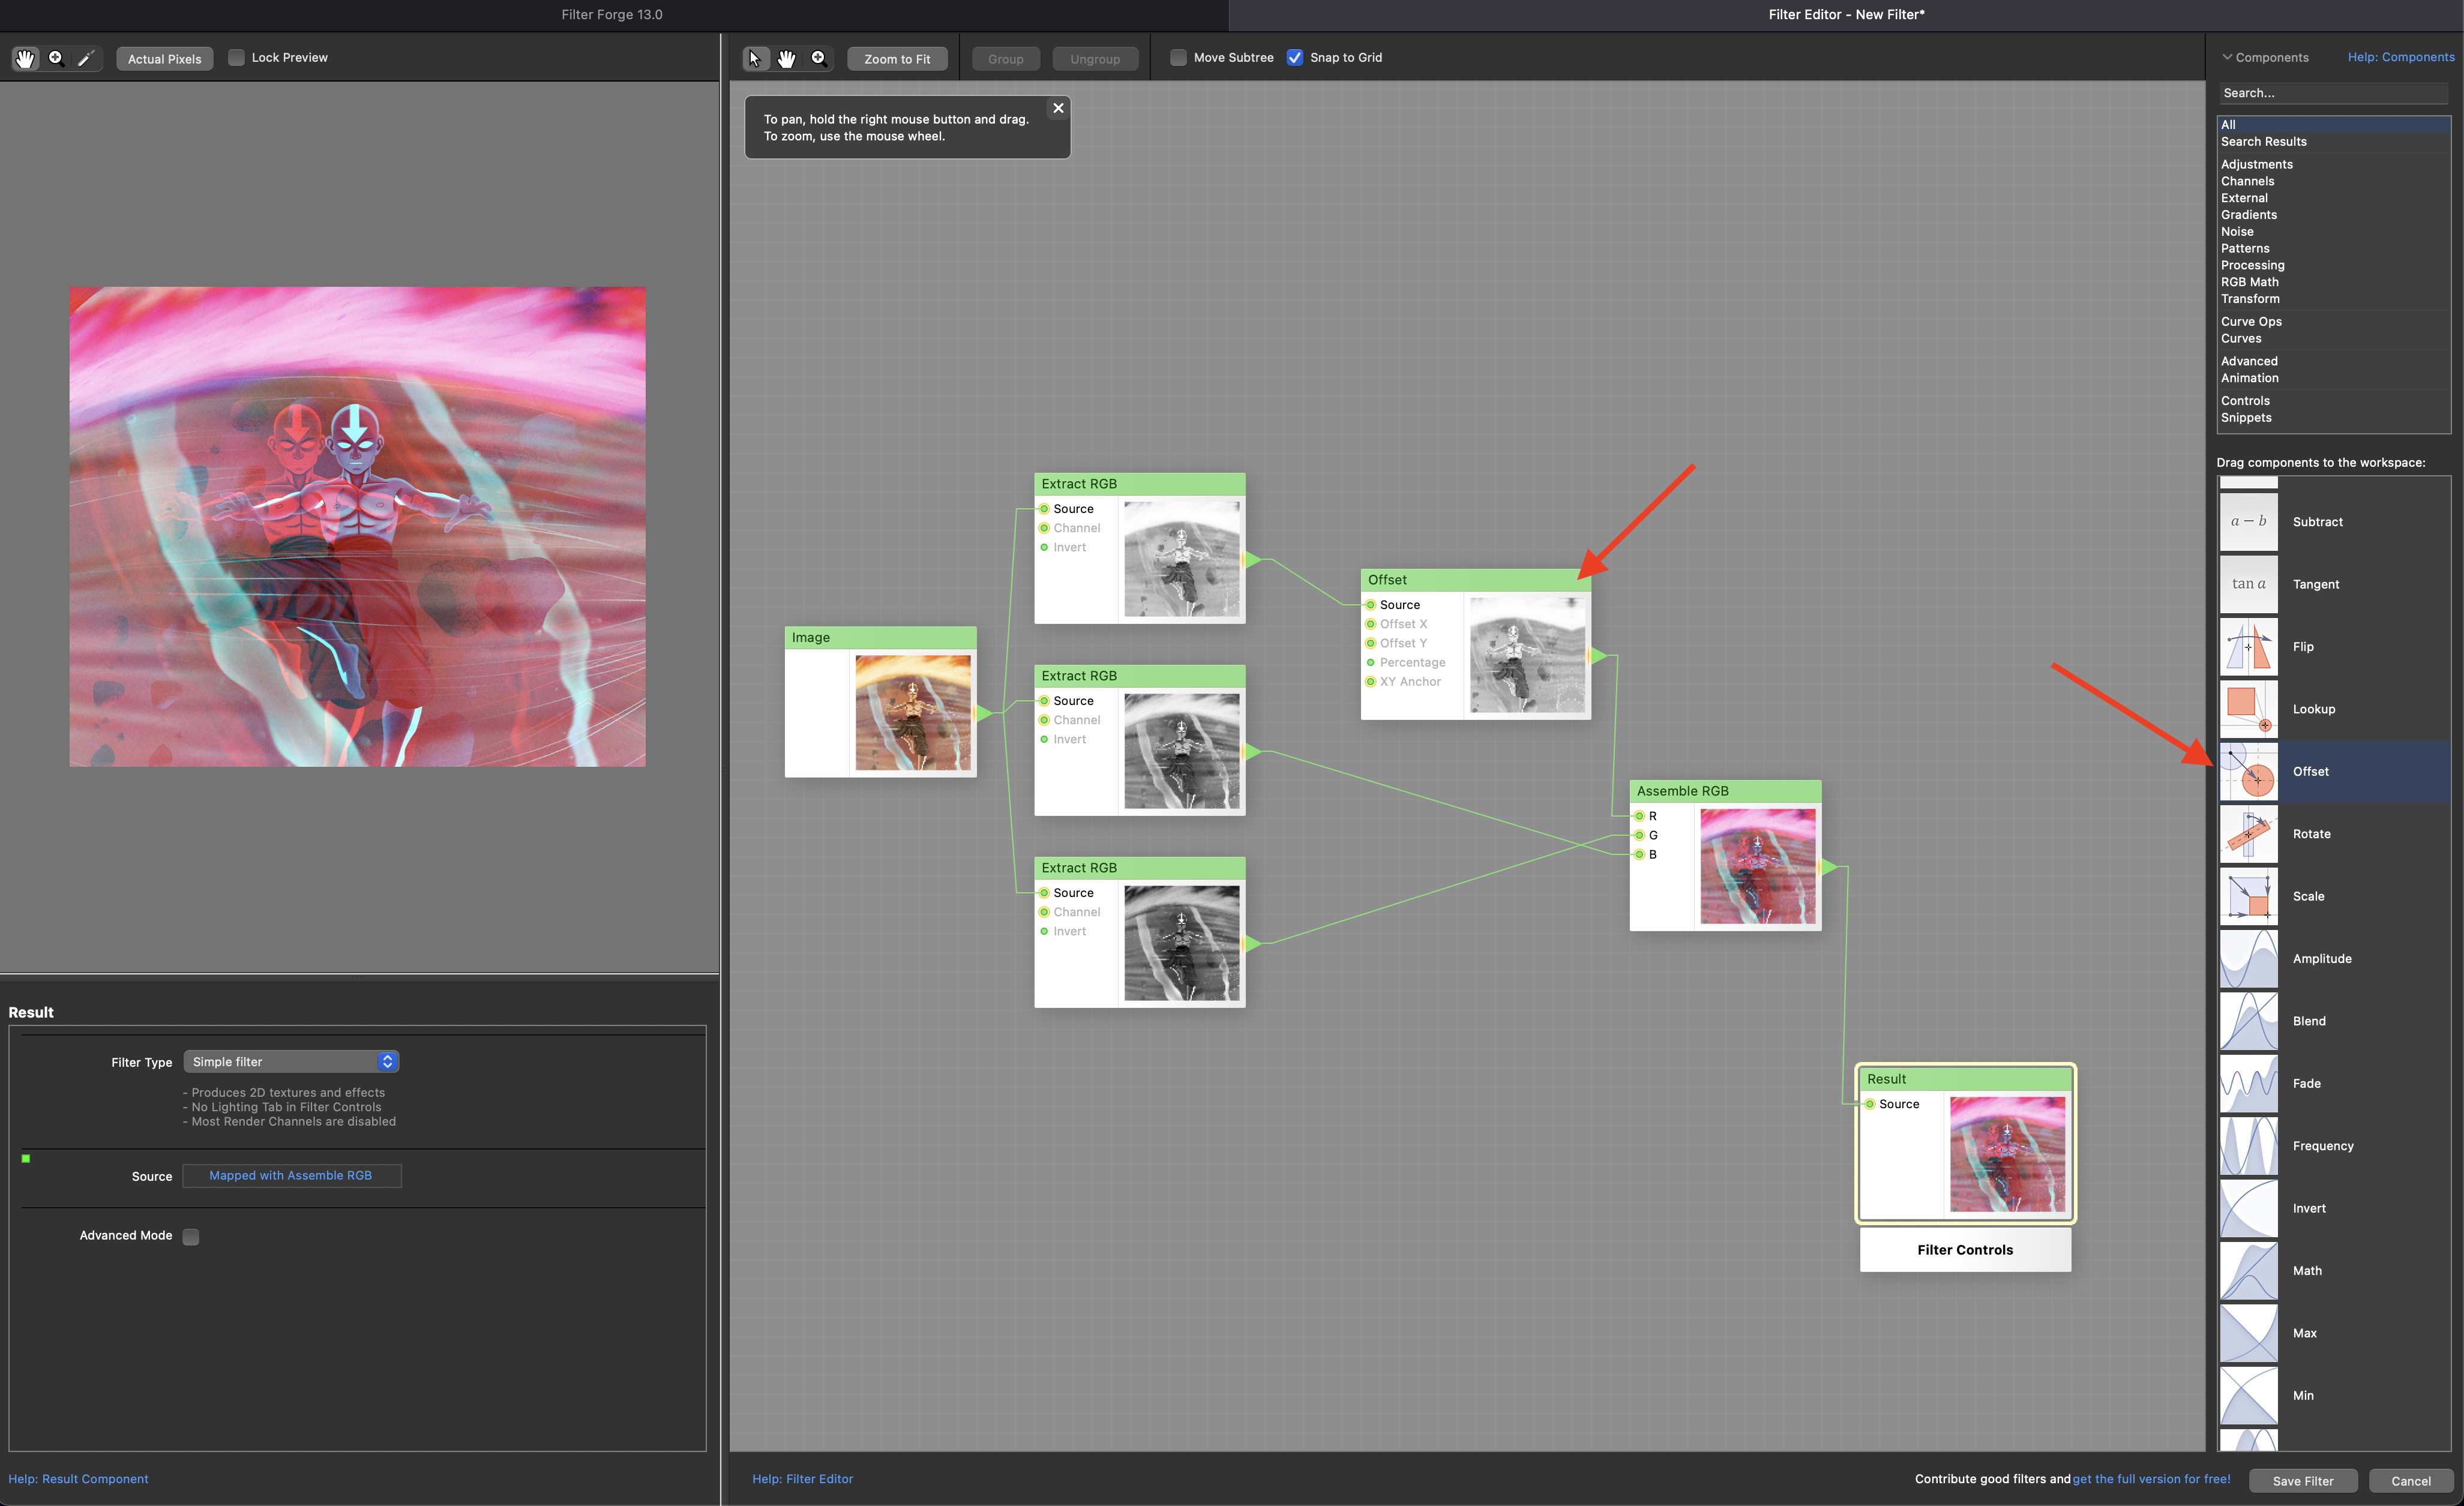Click the Flip component icon
The image size is (2464, 1506).
tap(2248, 647)
